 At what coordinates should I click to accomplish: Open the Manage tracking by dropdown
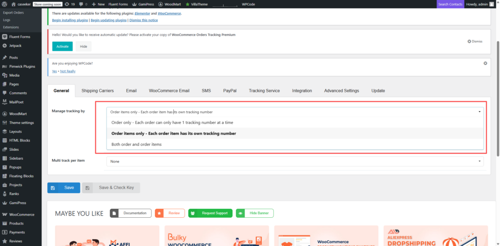click(x=295, y=112)
